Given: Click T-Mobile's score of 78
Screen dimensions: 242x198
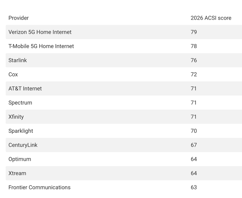Looking at the screenshot, I should tap(194, 46).
